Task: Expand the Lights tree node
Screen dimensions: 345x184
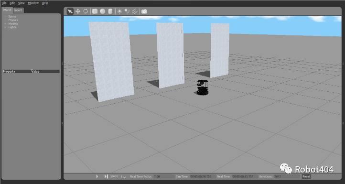Action: coord(5,27)
